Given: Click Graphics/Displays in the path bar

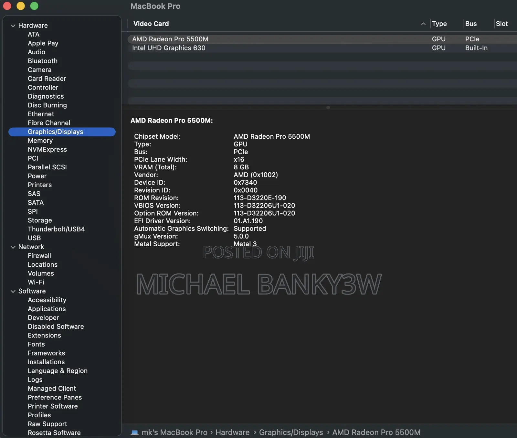Looking at the screenshot, I should point(291,433).
